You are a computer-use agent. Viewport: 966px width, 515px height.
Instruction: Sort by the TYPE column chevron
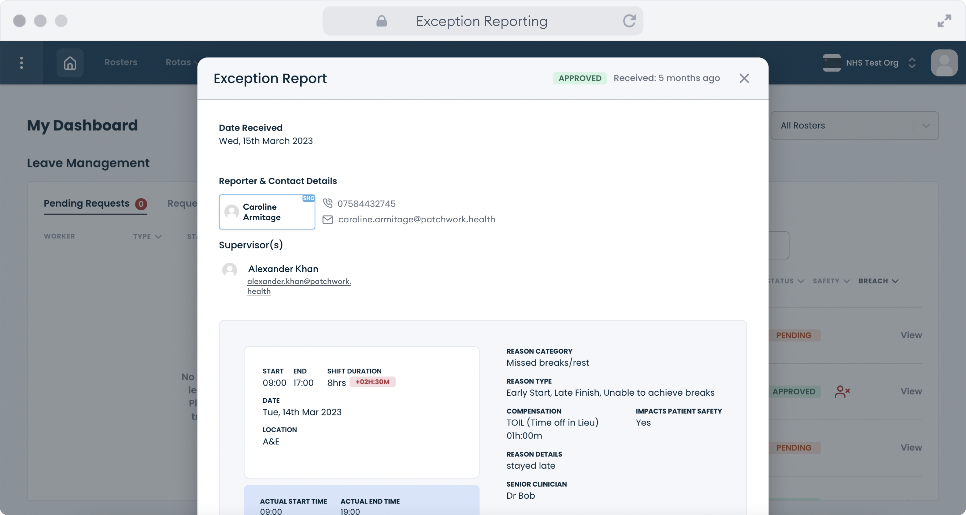click(158, 236)
